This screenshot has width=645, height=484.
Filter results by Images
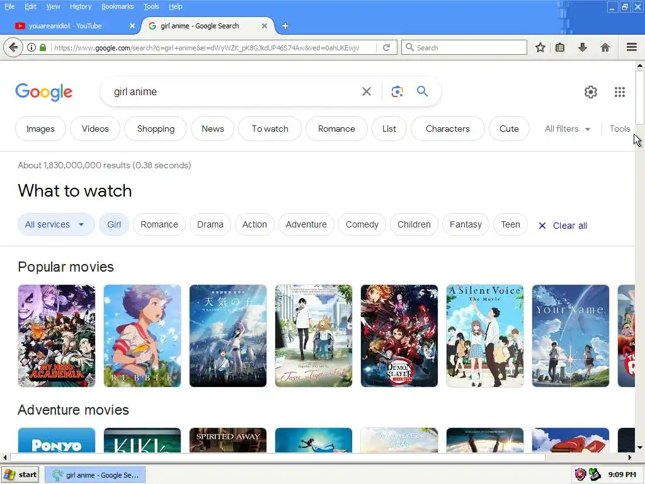pyautogui.click(x=40, y=129)
